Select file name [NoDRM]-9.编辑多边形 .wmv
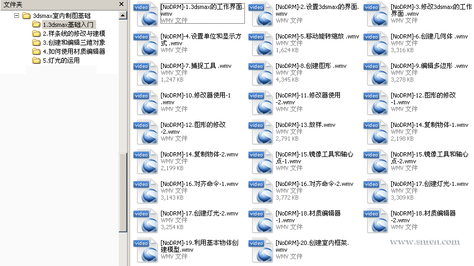 (x=429, y=66)
